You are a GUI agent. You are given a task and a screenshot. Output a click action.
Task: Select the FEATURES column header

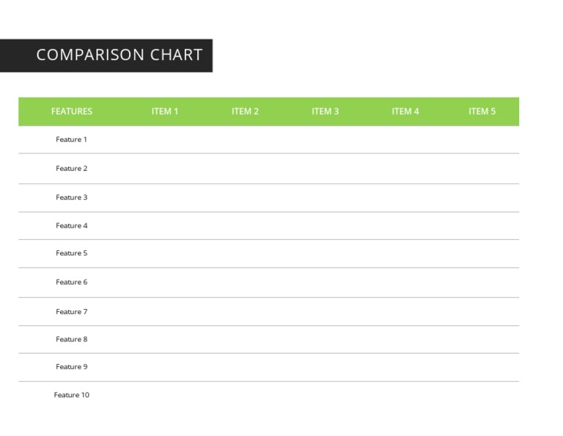click(x=72, y=112)
